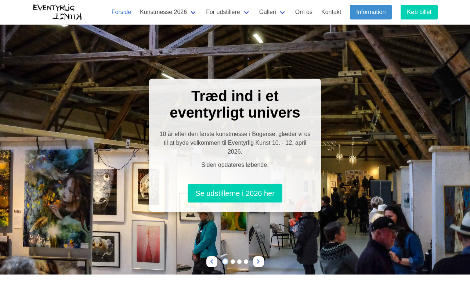Viewport: 470px width, 294px height.
Task: Click the Eventyrlig Kunst logo
Action: 57,12
